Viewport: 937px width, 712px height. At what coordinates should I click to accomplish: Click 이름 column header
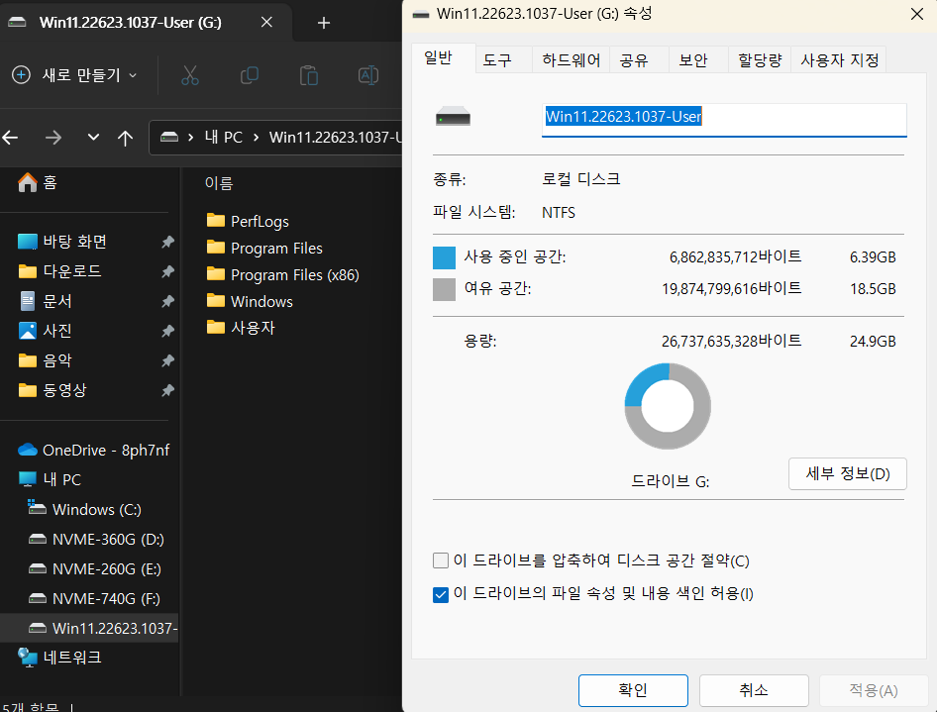pyautogui.click(x=219, y=183)
